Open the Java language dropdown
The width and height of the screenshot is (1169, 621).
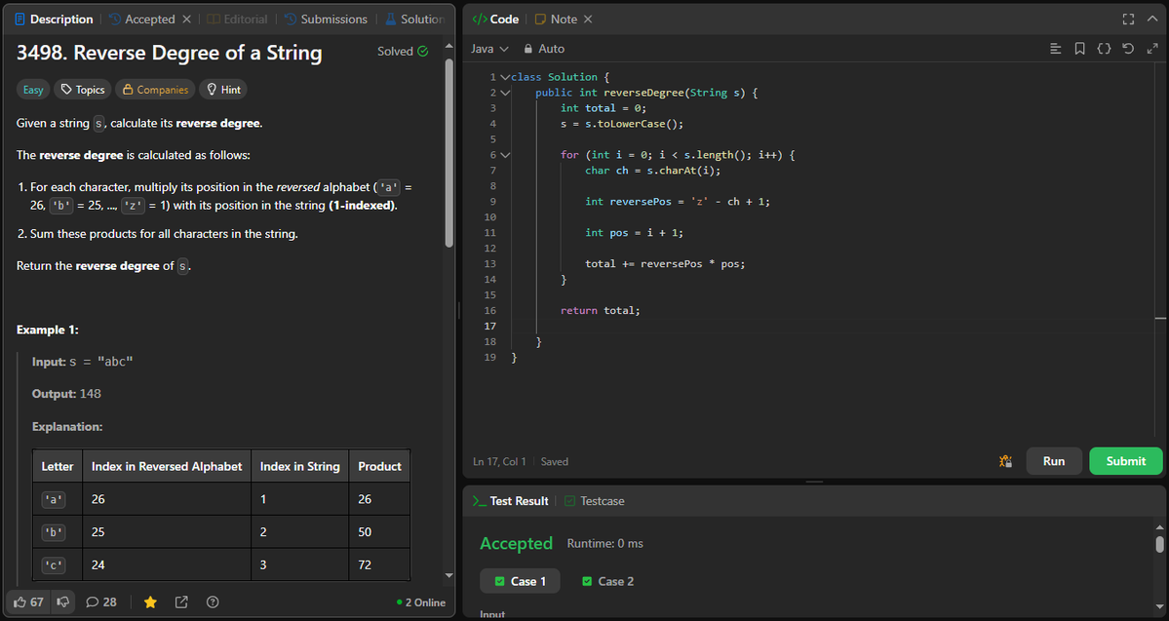click(489, 49)
